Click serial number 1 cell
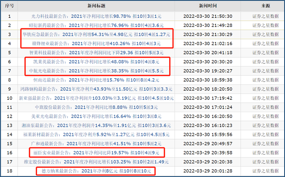 [10, 16]
